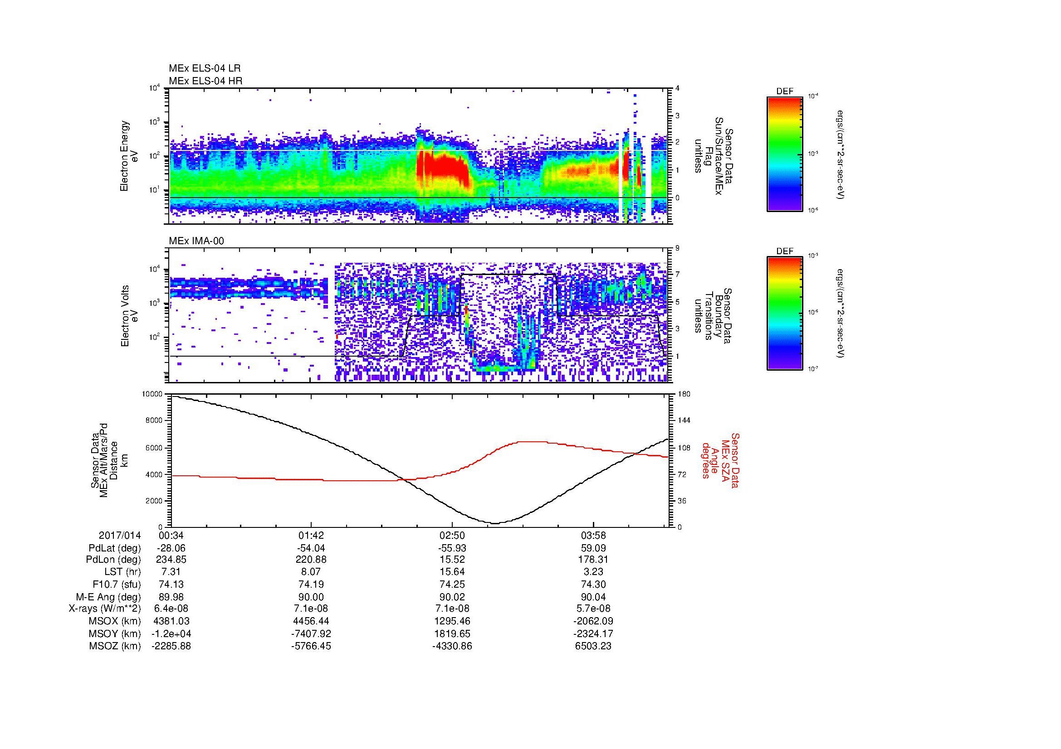Click the 'MEx ELS-04 HR' plot title
Image resolution: width=1061 pixels, height=749 pixels.
coord(205,81)
